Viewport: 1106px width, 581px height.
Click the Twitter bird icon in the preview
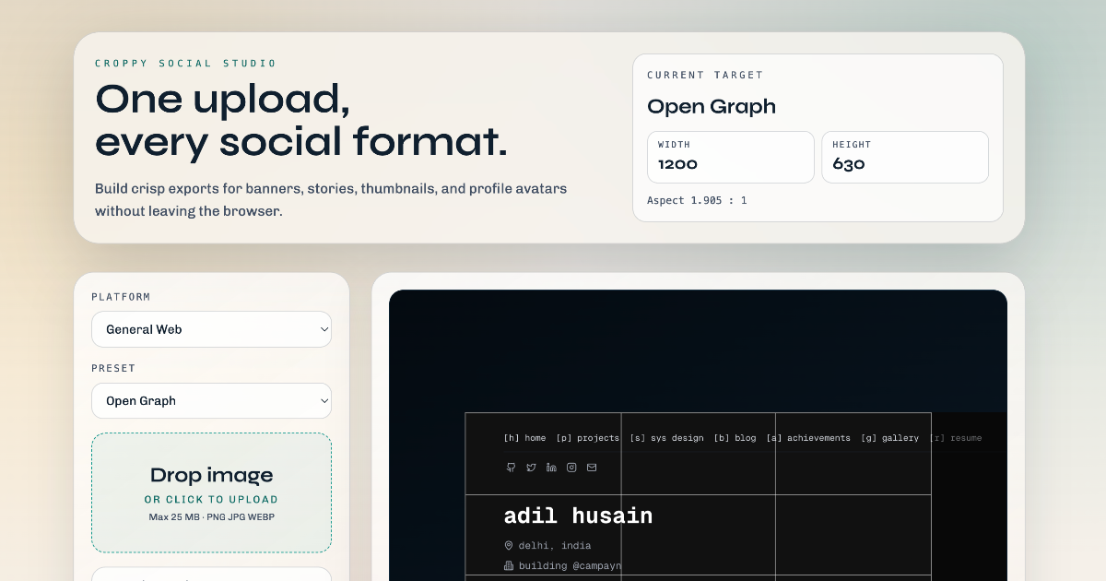531,468
